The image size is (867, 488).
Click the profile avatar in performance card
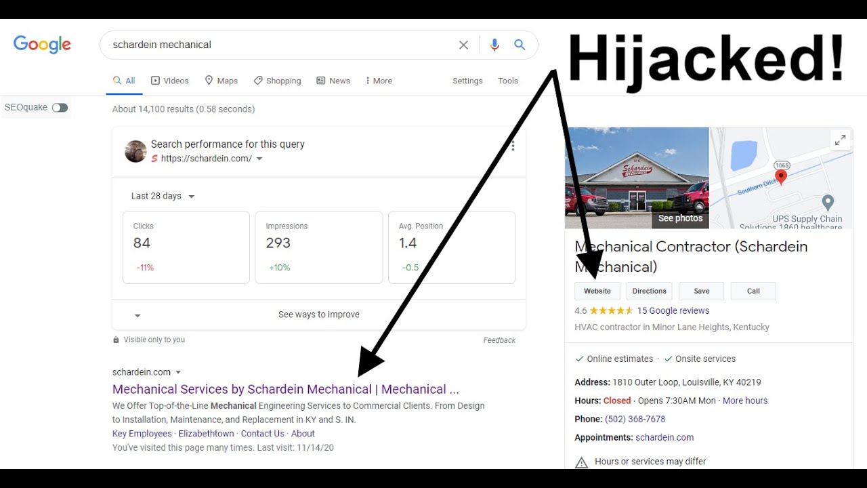(x=135, y=151)
